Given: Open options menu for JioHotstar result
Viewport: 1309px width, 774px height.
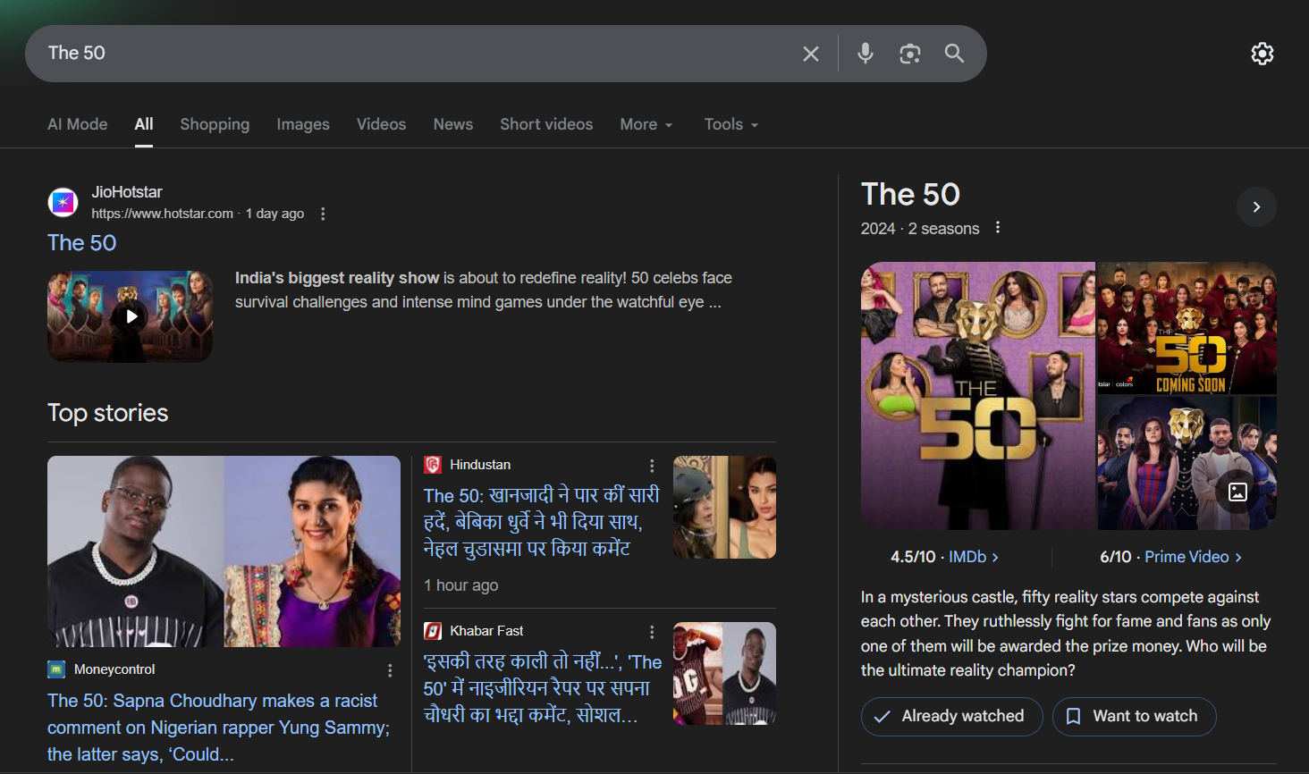Looking at the screenshot, I should coord(323,214).
